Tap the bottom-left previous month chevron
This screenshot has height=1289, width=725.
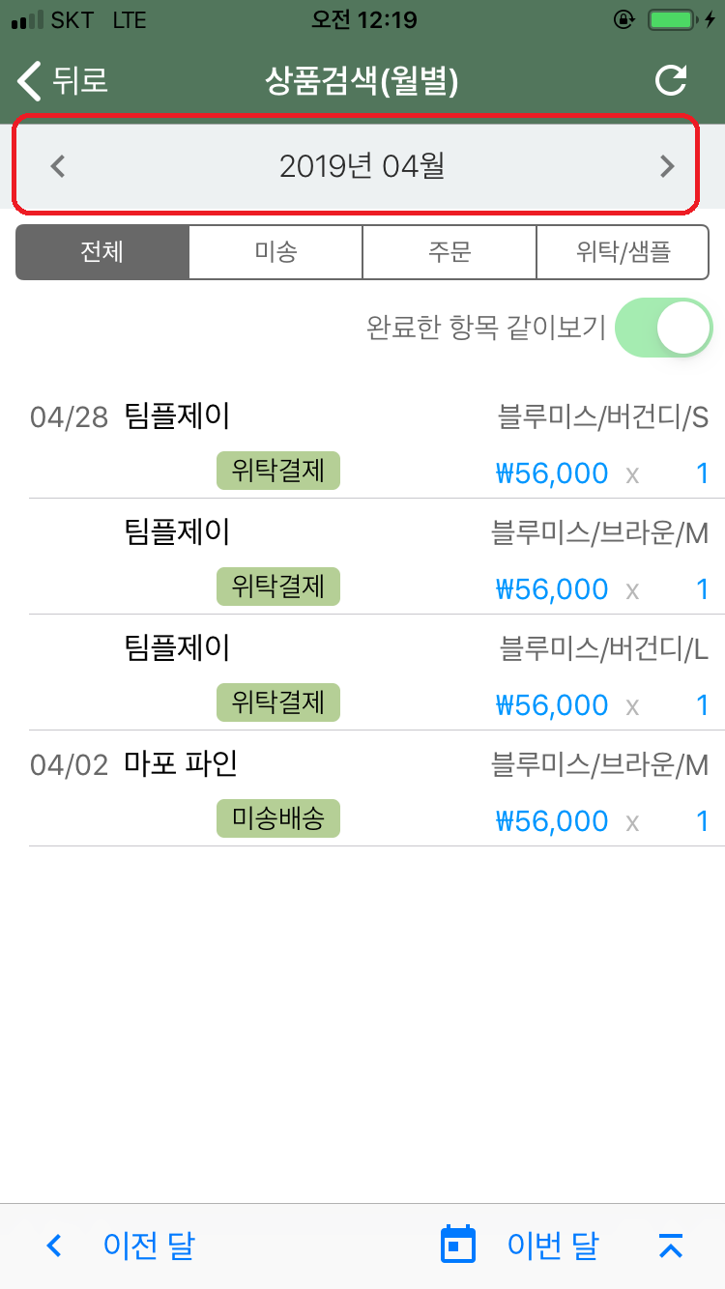(54, 1246)
